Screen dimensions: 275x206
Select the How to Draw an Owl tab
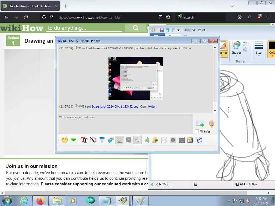30,6
